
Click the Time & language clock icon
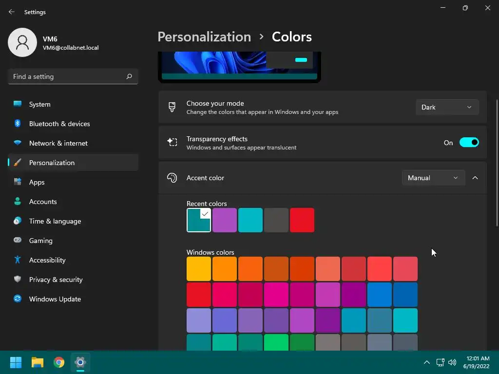[18, 221]
